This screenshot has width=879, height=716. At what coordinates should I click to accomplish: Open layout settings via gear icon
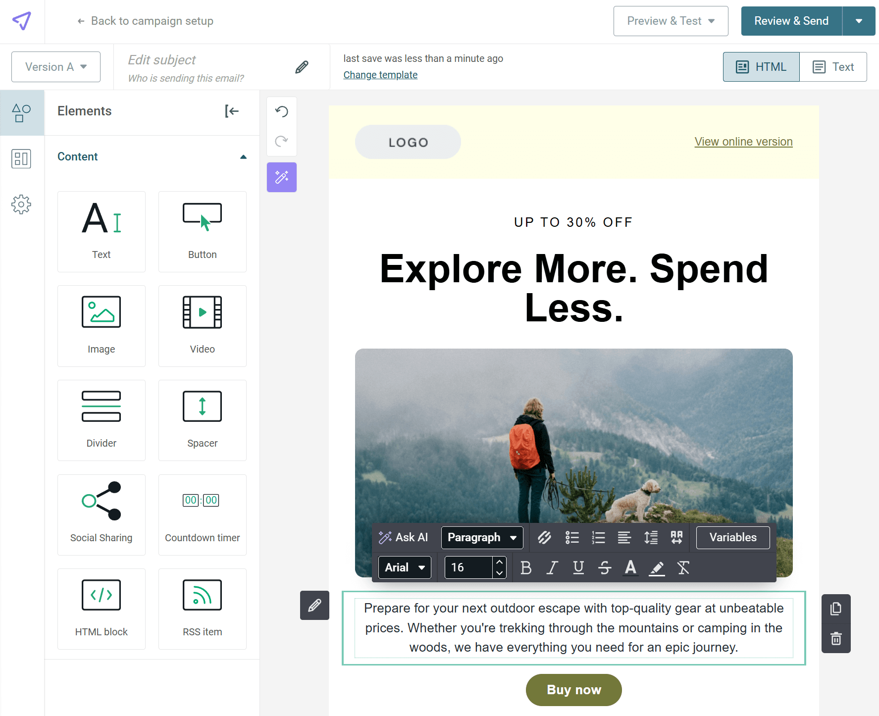tap(21, 204)
